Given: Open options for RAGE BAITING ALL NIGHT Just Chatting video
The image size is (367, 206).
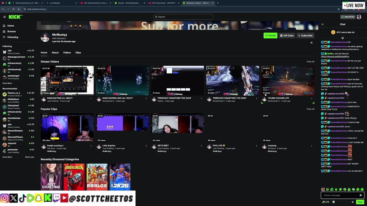Looking at the screenshot, I should [91, 98].
